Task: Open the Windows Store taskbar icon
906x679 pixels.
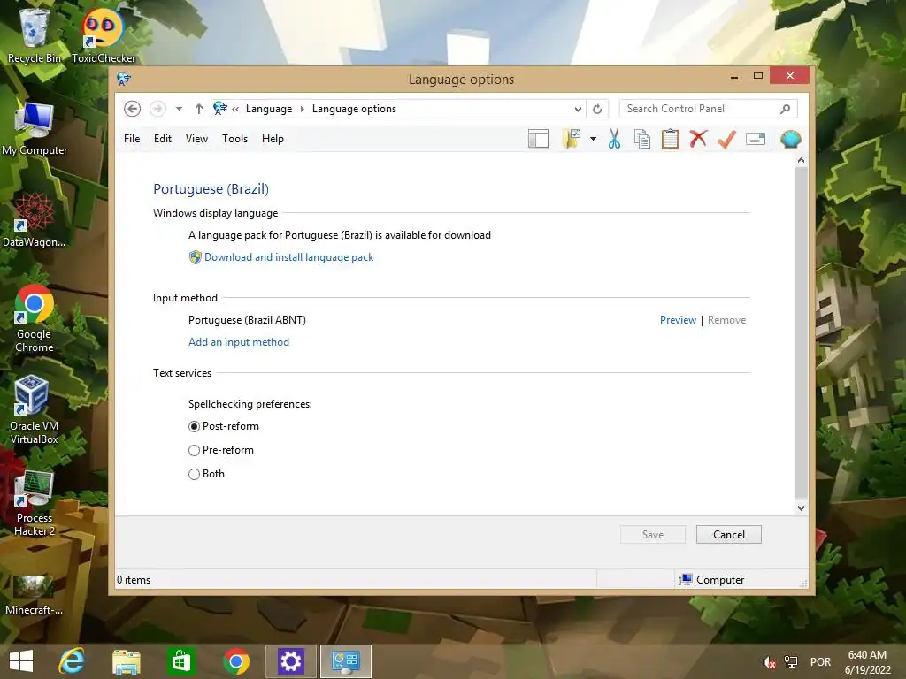Action: coord(180,661)
